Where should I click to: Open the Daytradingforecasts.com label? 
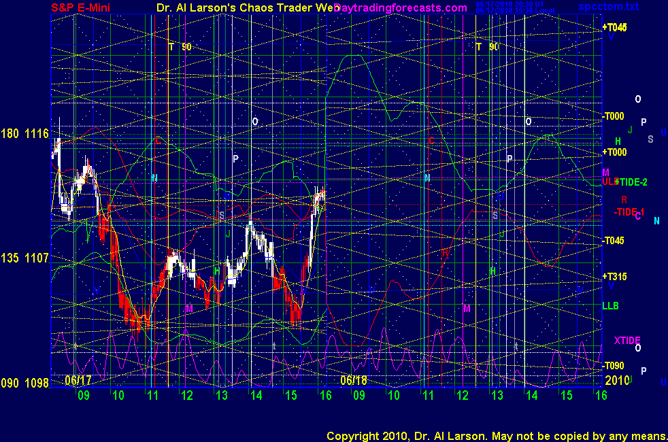401,7
